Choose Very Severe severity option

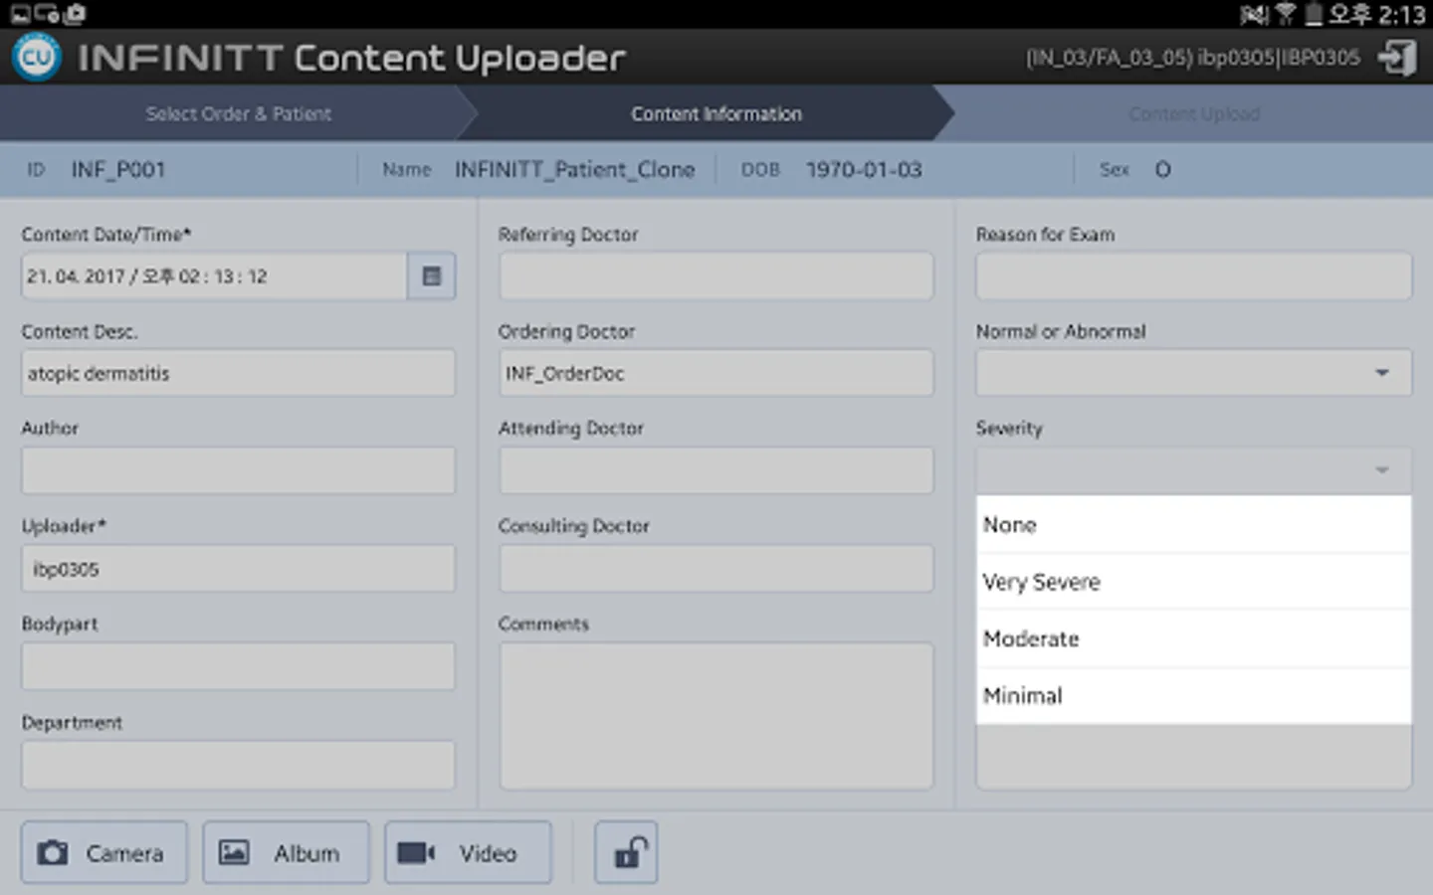coord(1193,582)
